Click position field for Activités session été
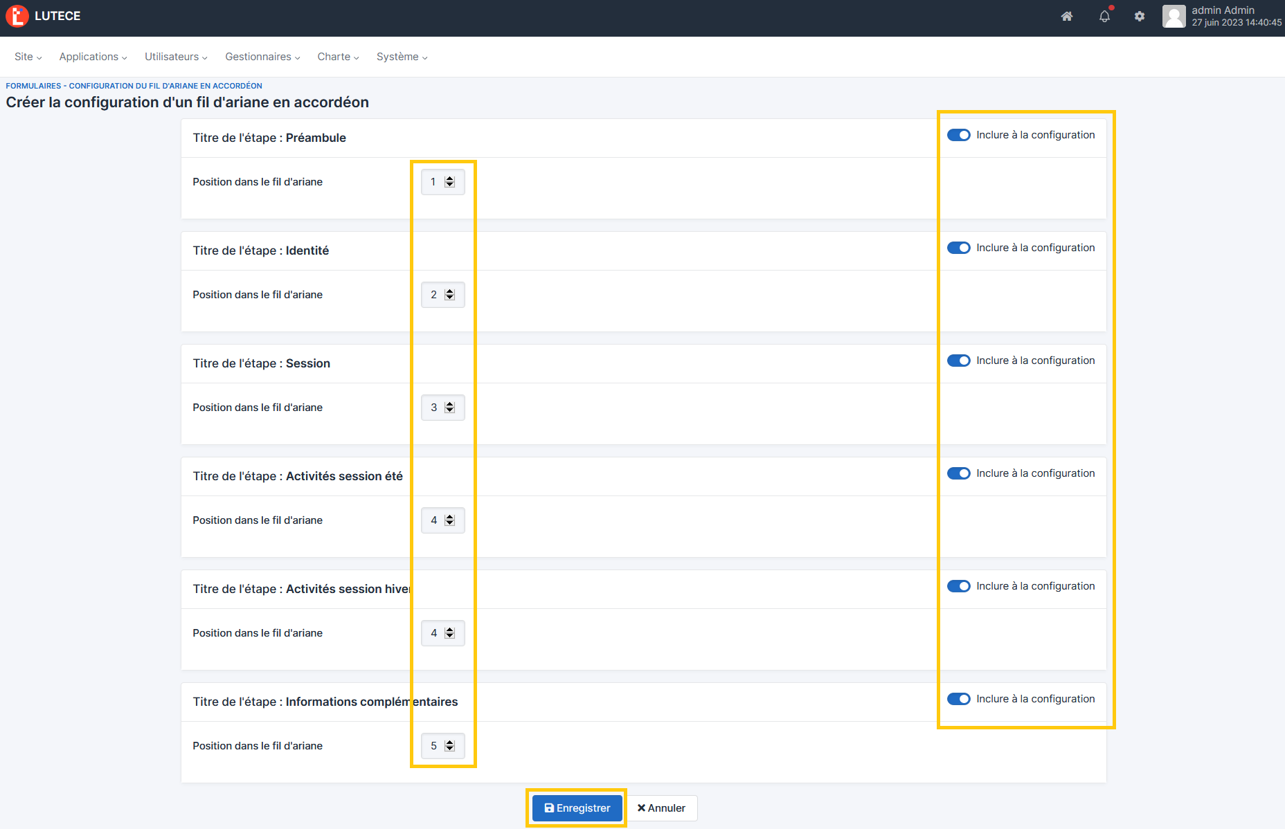This screenshot has height=829, width=1285. click(x=435, y=520)
